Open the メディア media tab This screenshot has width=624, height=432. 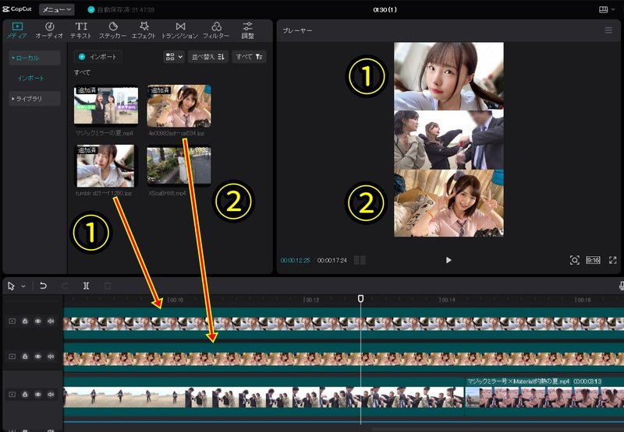click(17, 30)
